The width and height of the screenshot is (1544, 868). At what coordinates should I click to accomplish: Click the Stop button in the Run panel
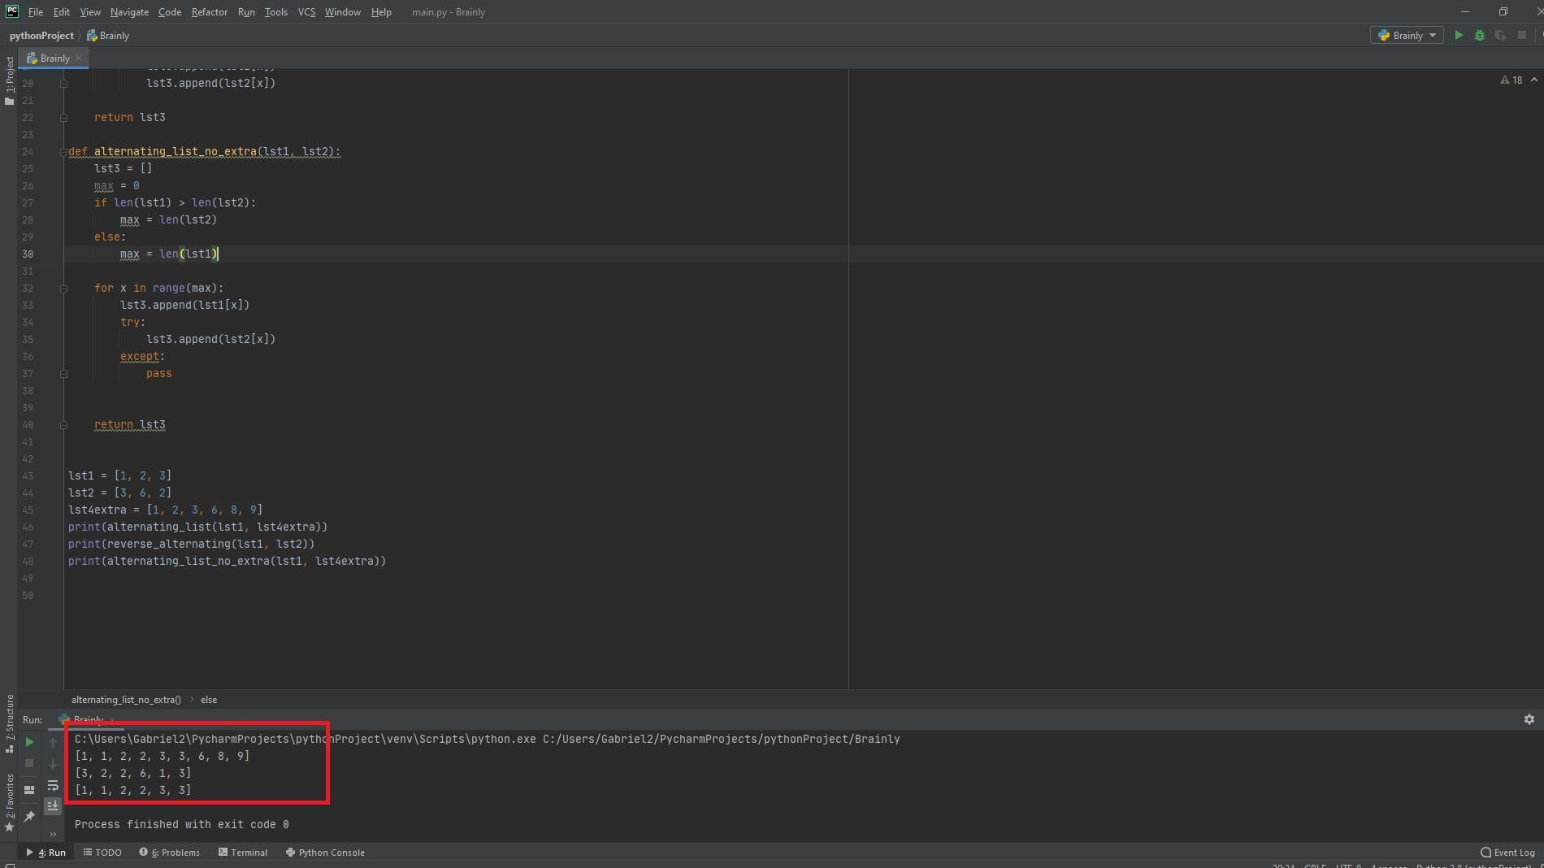point(29,763)
